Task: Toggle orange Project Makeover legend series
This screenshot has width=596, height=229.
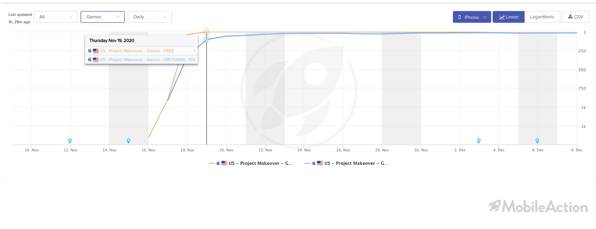Action: 251,163
